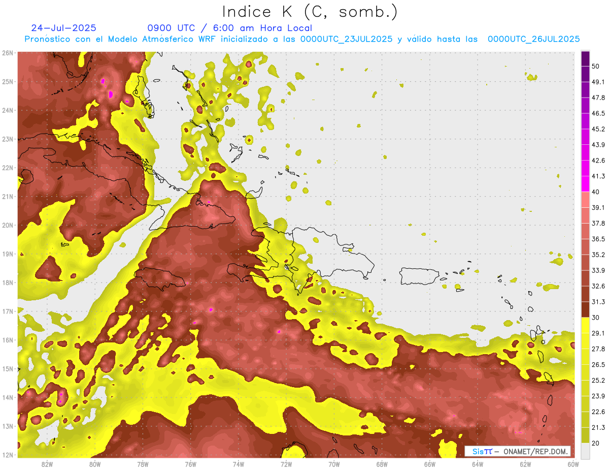Image resolution: width=609 pixels, height=471 pixels.
Task: Click the latitude label '25N'
Action: coord(8,82)
